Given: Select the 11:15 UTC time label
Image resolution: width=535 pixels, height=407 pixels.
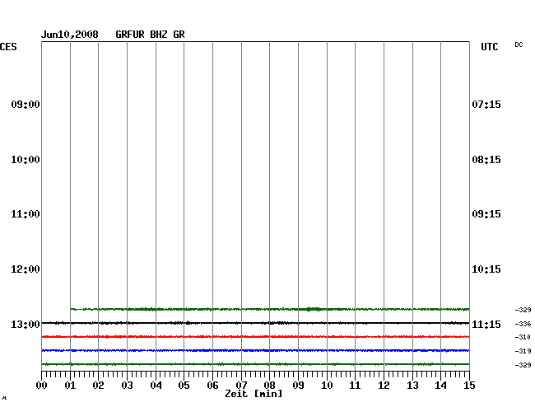Looking at the screenshot, I should coord(486,324).
